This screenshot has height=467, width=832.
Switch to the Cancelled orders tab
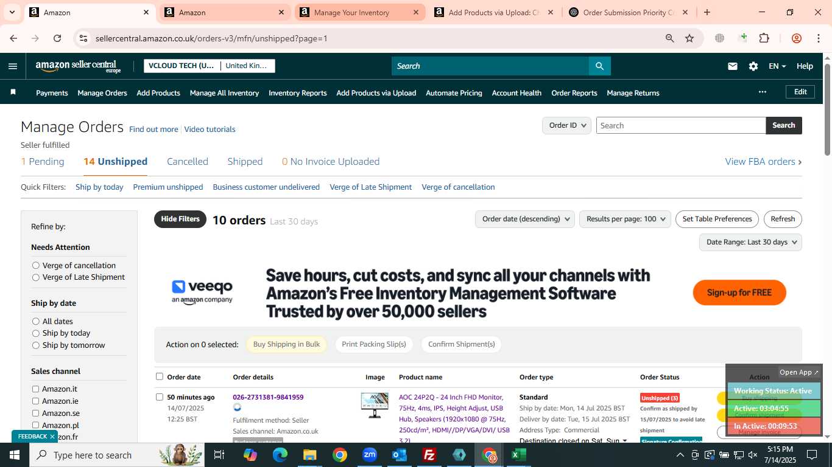(x=188, y=162)
